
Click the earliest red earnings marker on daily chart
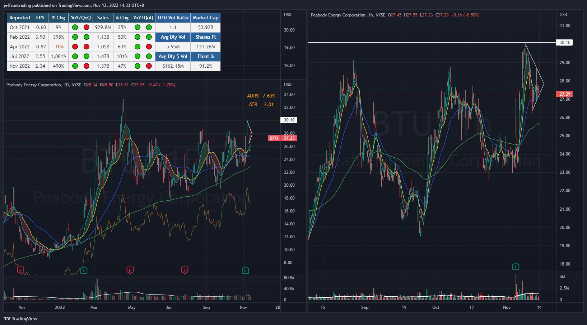coord(20,270)
